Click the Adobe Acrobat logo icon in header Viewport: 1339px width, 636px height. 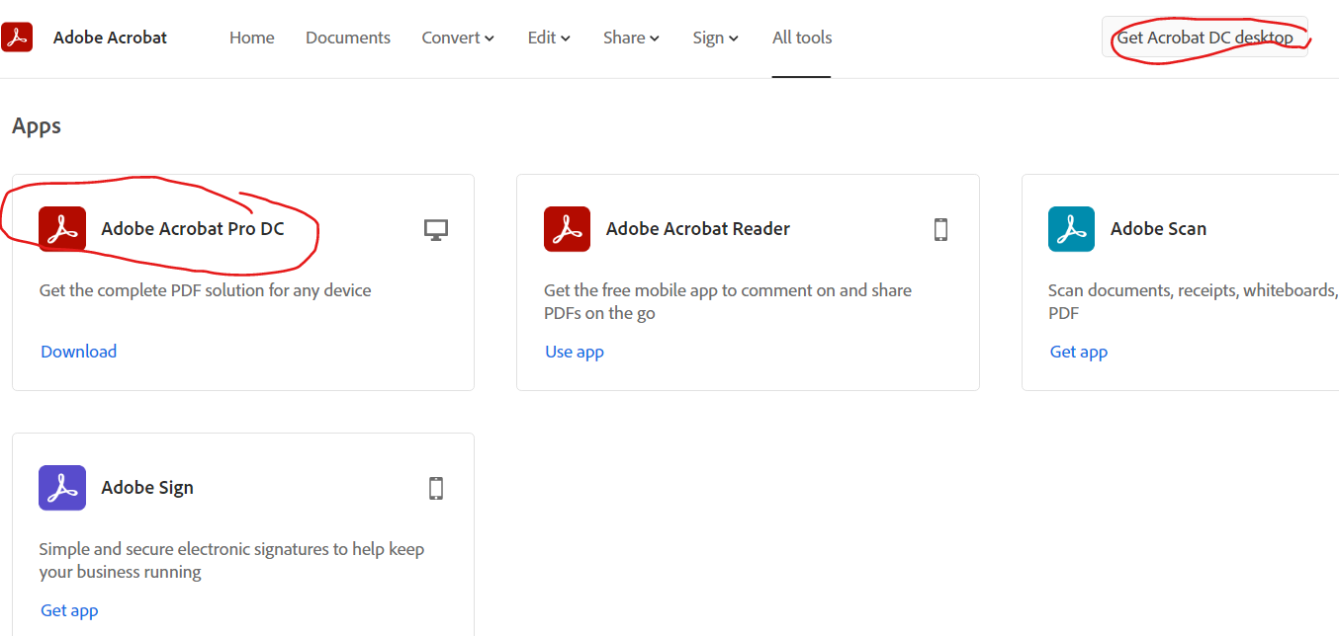coord(17,38)
